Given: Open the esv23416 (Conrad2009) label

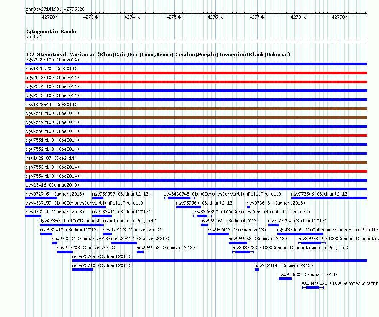Looking at the screenshot, I should tap(52, 185).
